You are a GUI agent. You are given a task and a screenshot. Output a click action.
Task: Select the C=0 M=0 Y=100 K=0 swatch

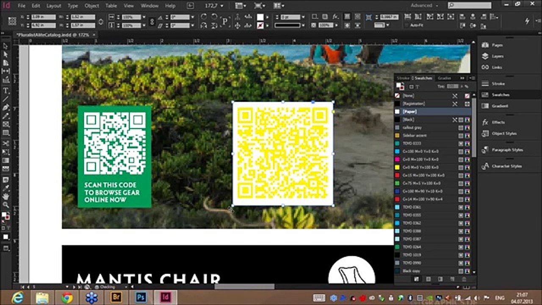(x=433, y=167)
